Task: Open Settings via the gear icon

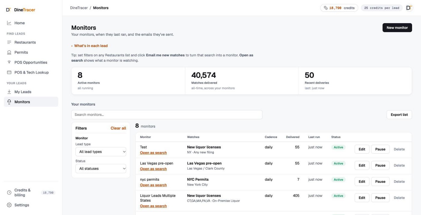Action: (9, 205)
